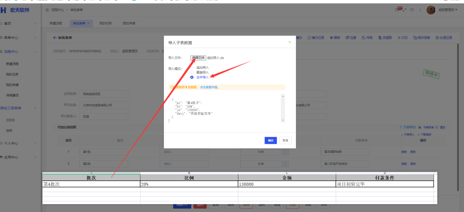Click the 第二阶段开发完毕 payment condition field
Screen dimensions: 464x212
[345, 164]
